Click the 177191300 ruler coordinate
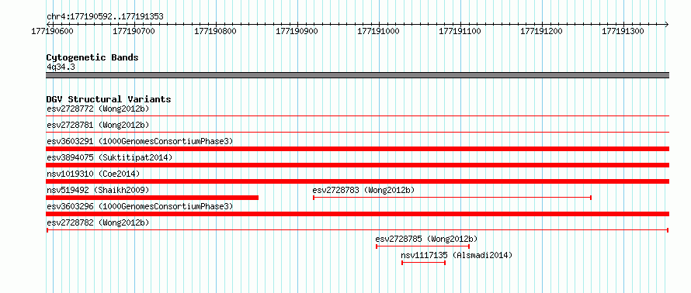The image size is (691, 293). click(x=623, y=31)
